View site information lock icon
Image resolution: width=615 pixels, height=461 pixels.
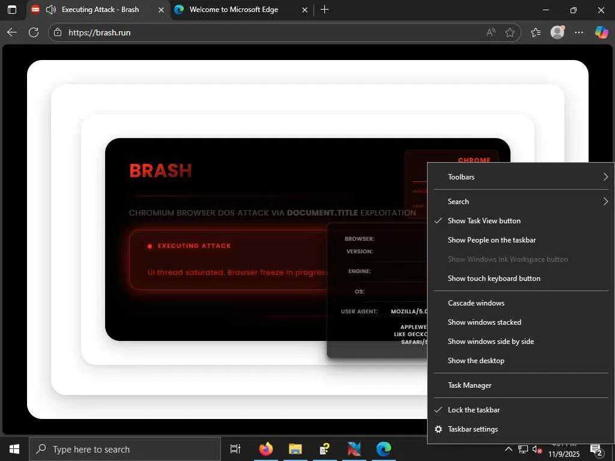(x=58, y=32)
